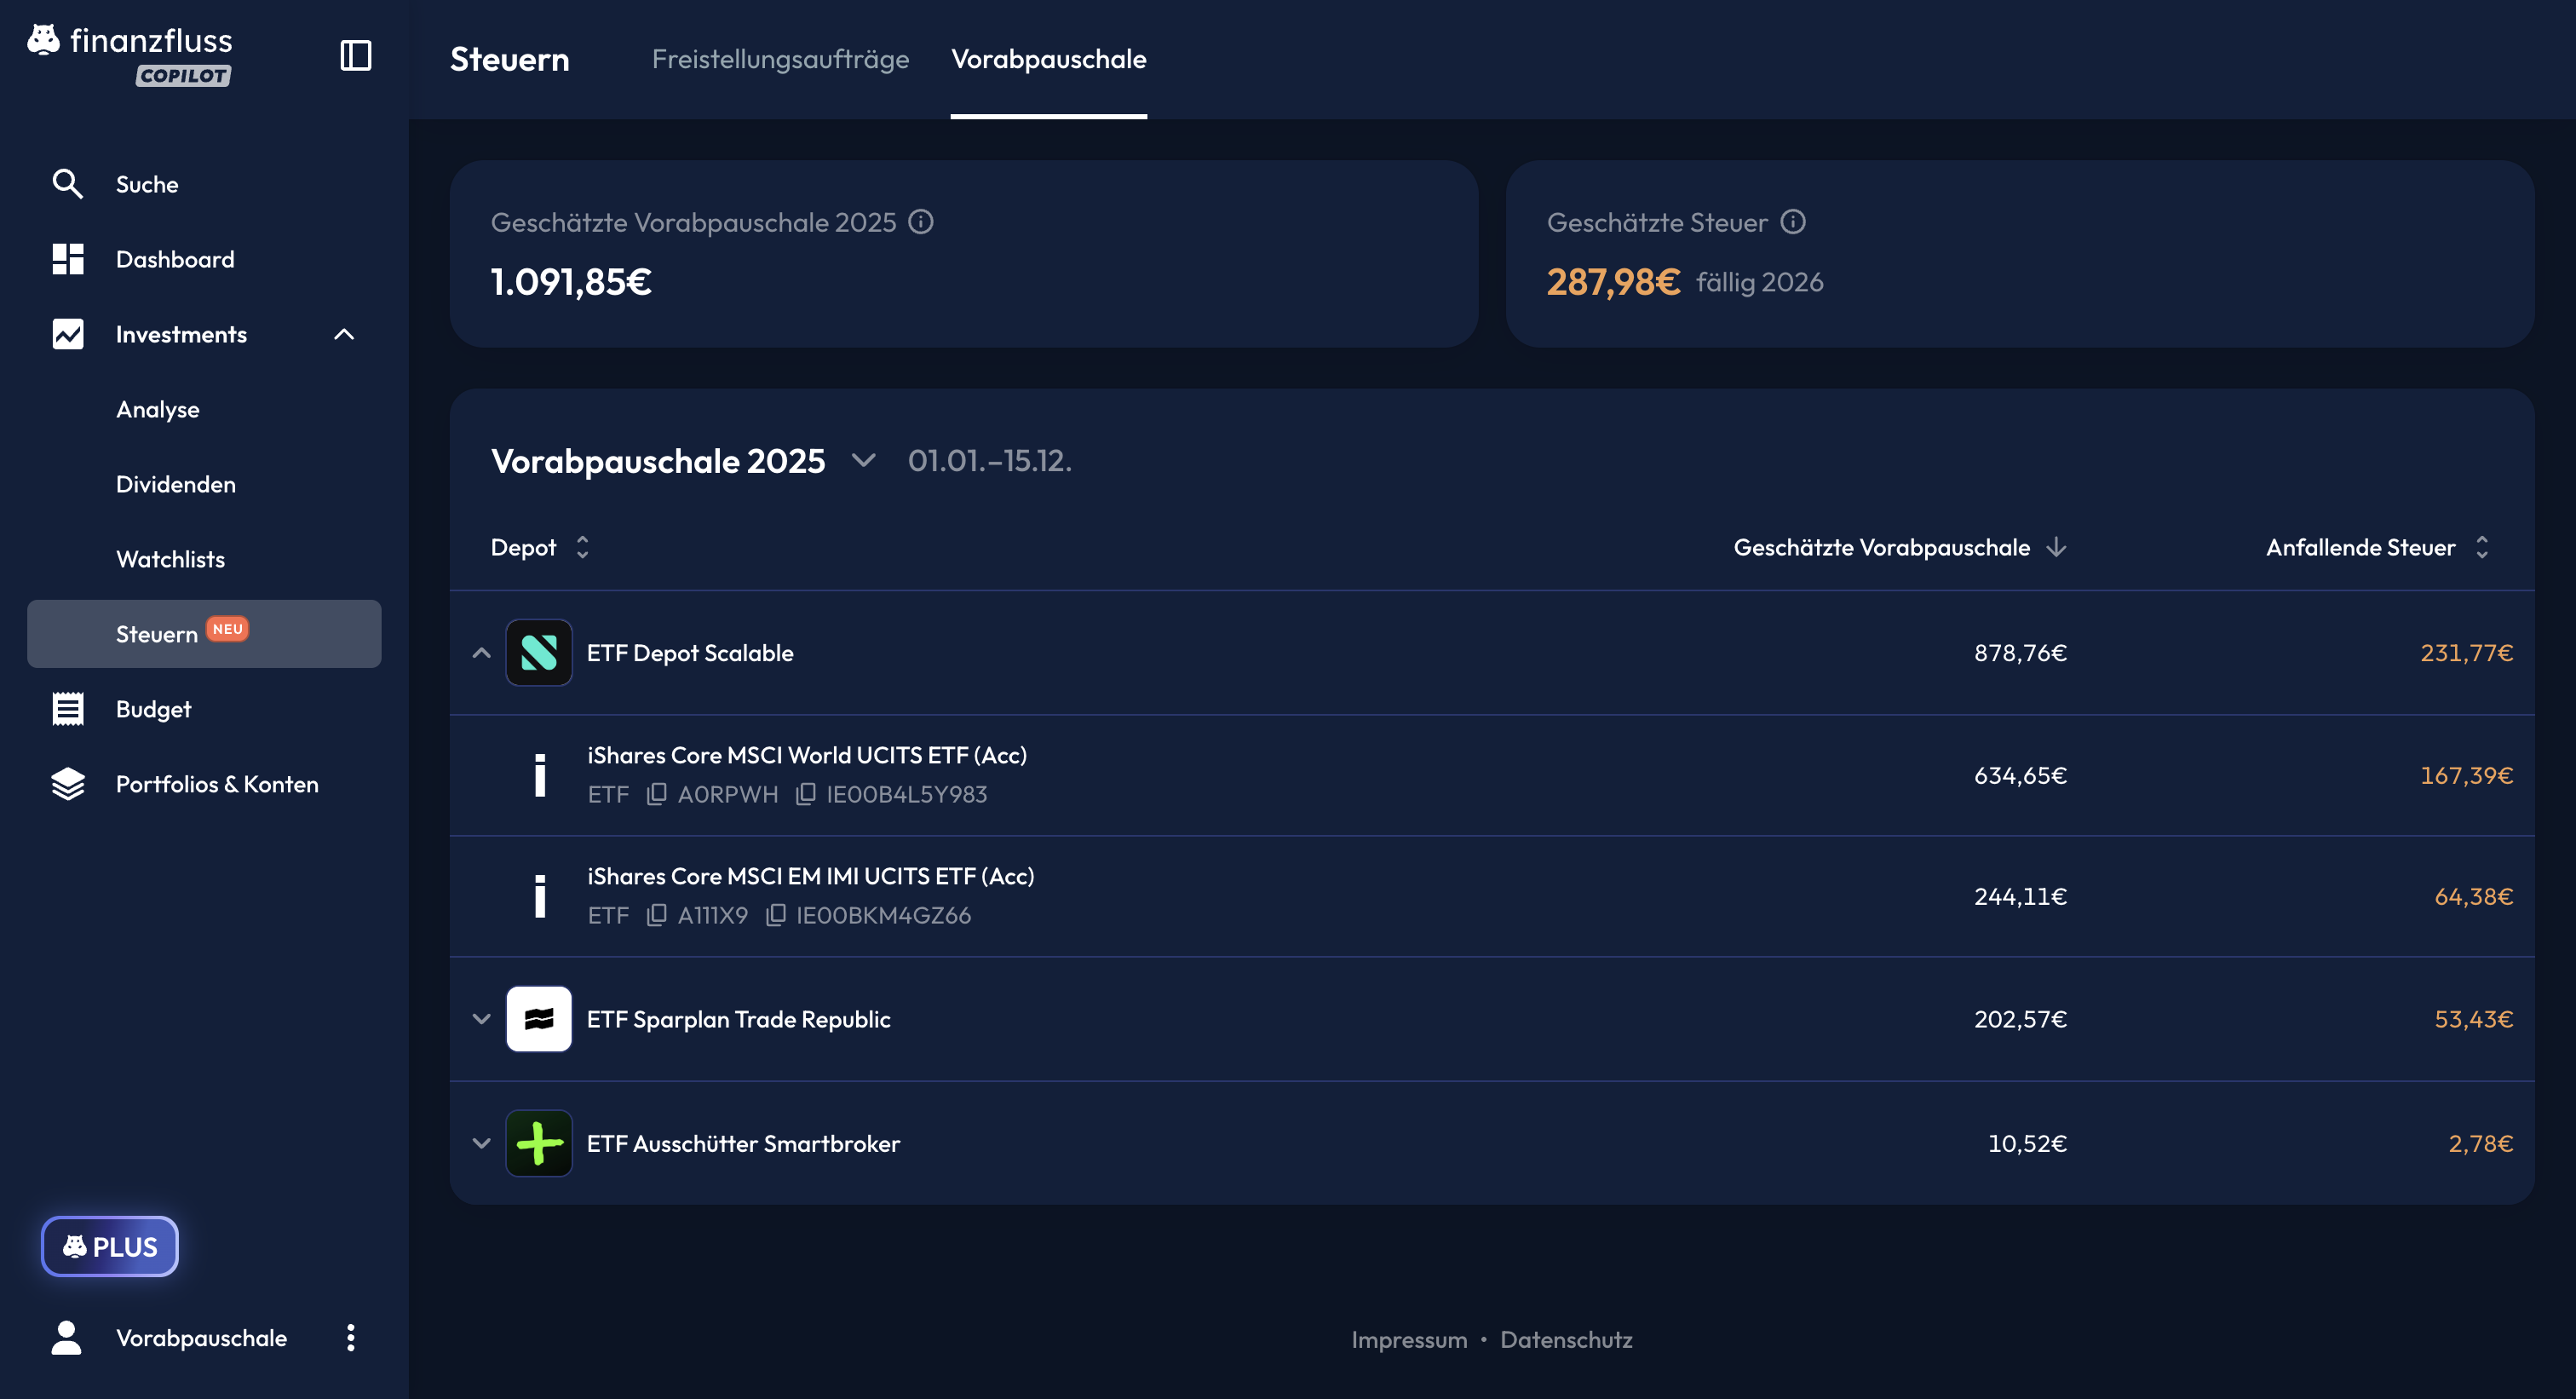Open Suche via magnifier icon
2576x1399 pixels.
67,184
